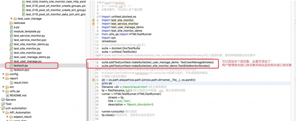296x121 pixels.
Task: Click 'reload(sys)' on line 12
Action: pos(109,41)
